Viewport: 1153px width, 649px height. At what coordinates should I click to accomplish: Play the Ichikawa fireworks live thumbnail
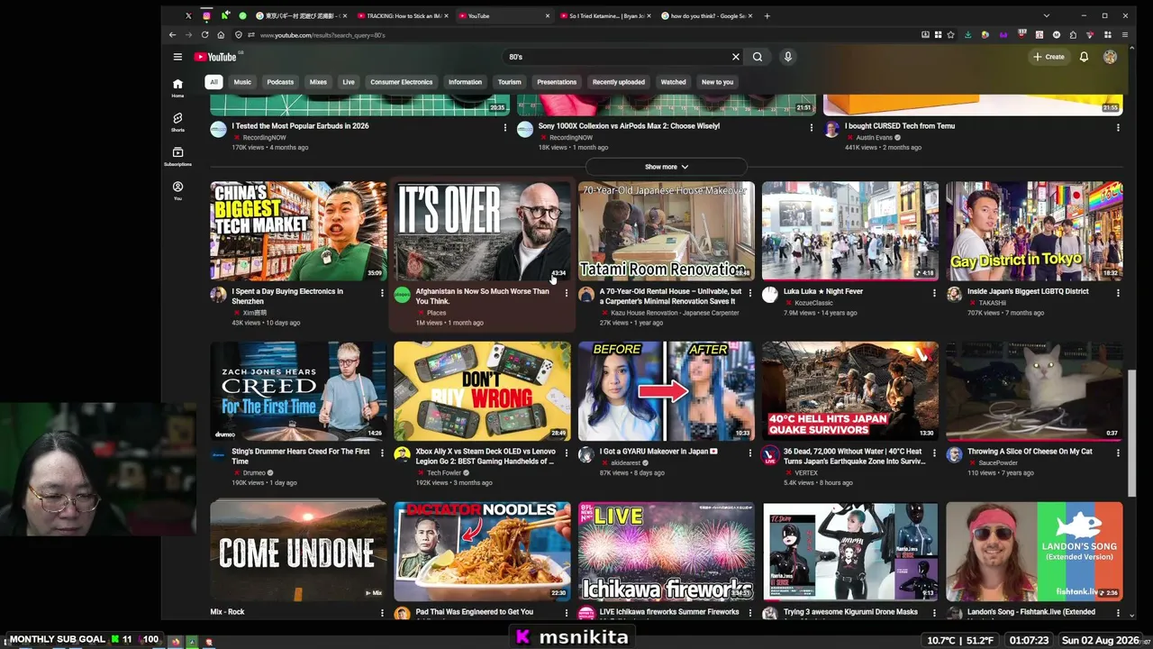(666, 551)
